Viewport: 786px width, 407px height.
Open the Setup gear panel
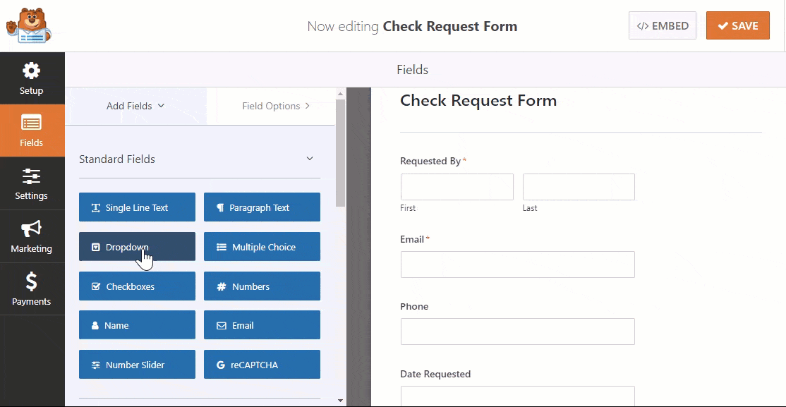point(32,78)
